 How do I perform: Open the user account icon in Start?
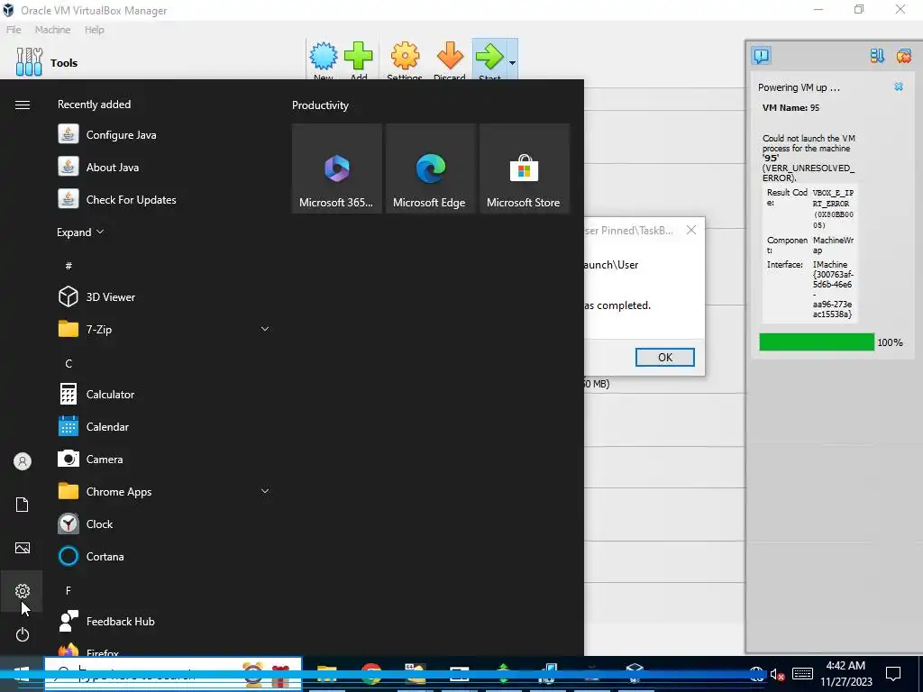23,461
